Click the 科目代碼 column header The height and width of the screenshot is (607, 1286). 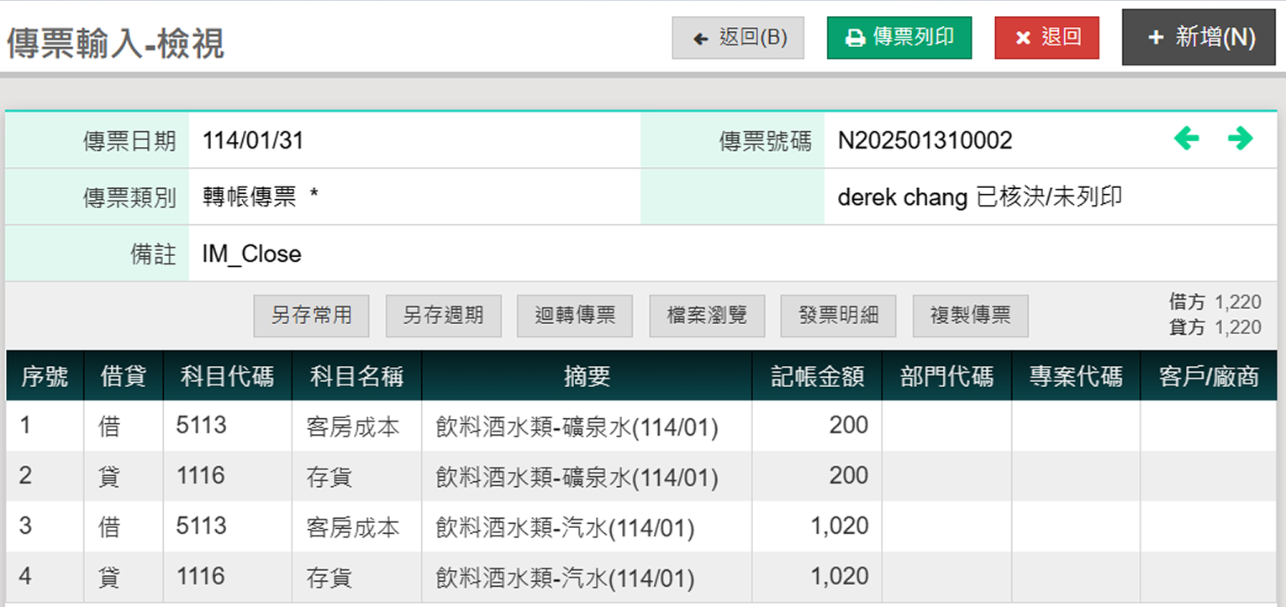(x=227, y=376)
